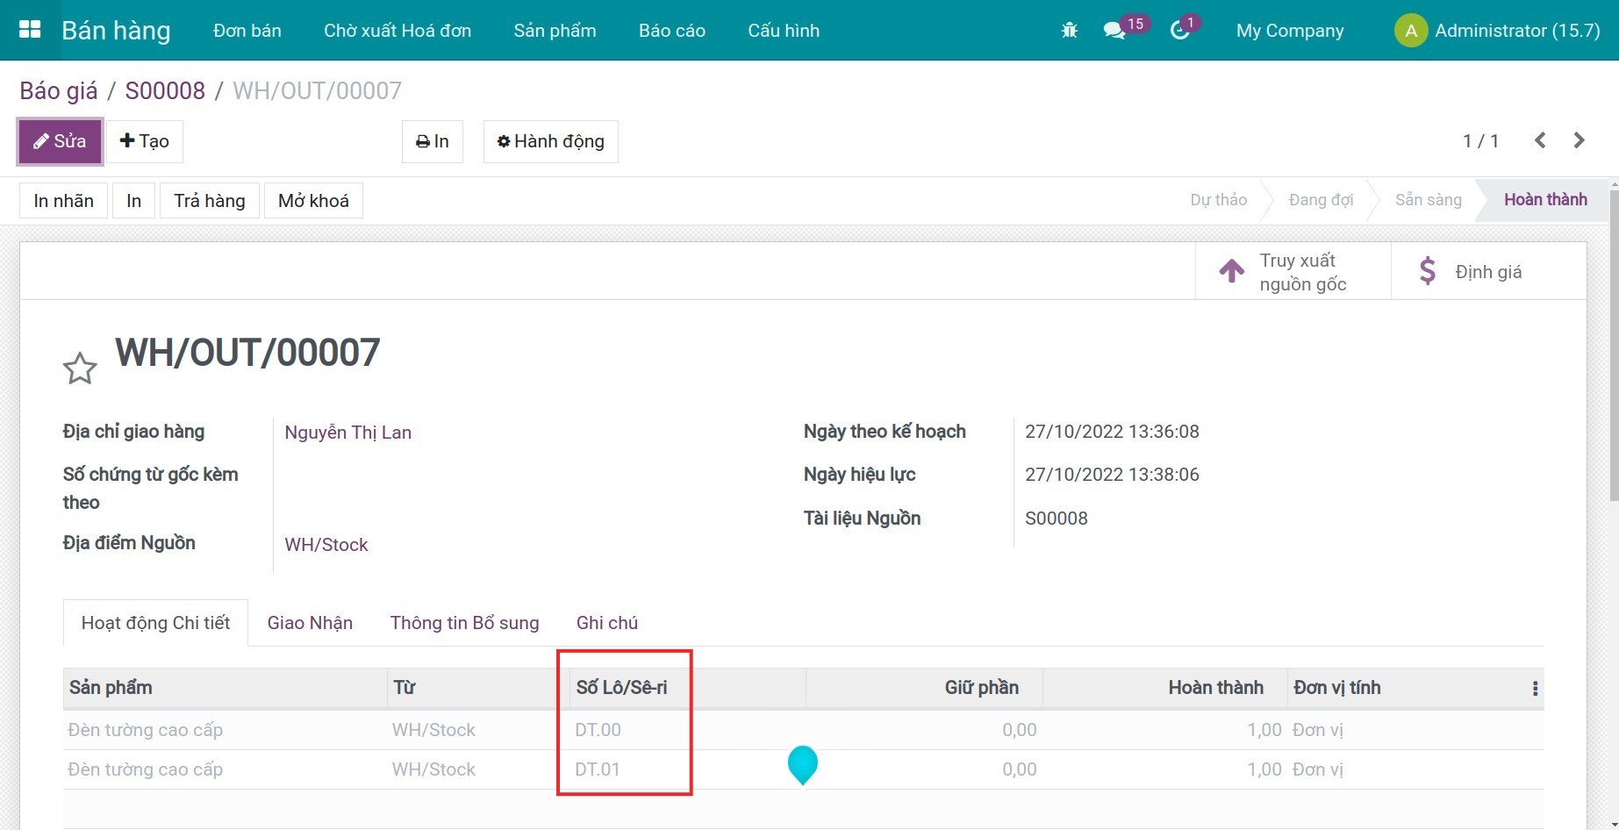Open the Hành động dropdown
The height and width of the screenshot is (830, 1619).
click(550, 141)
